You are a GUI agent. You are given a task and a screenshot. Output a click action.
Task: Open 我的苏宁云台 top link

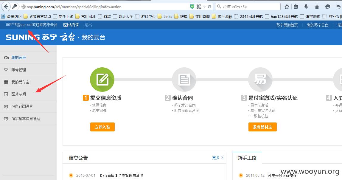click(318, 25)
